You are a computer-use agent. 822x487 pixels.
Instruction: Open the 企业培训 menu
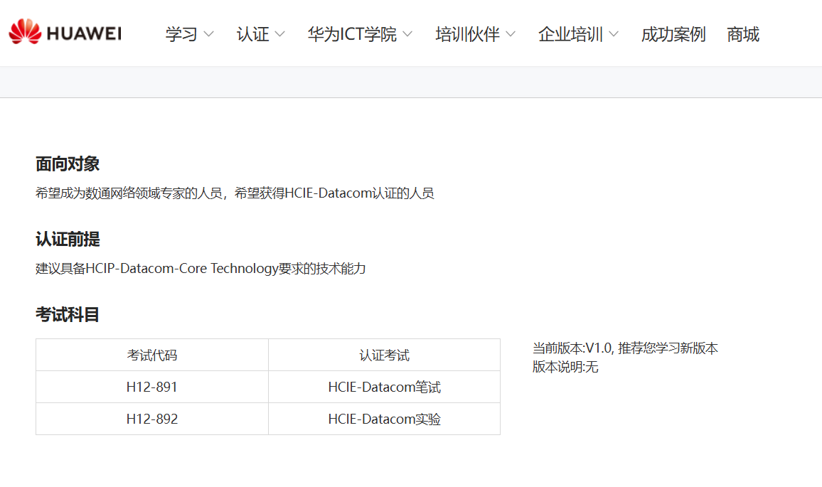(570, 35)
